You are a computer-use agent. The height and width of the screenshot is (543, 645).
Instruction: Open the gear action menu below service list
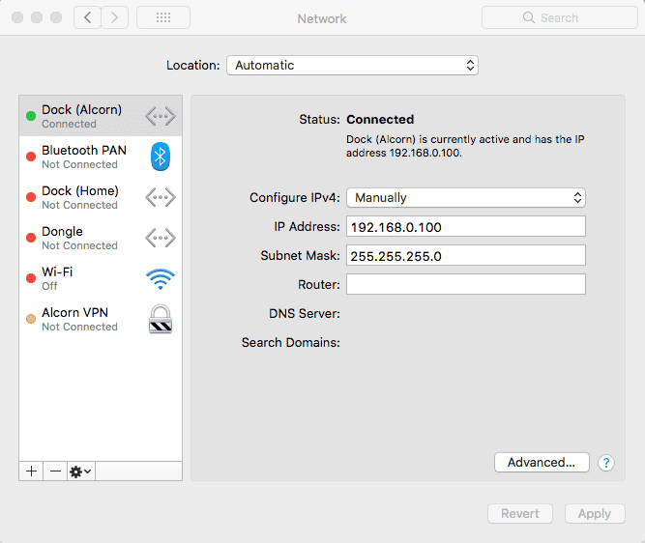click(80, 471)
